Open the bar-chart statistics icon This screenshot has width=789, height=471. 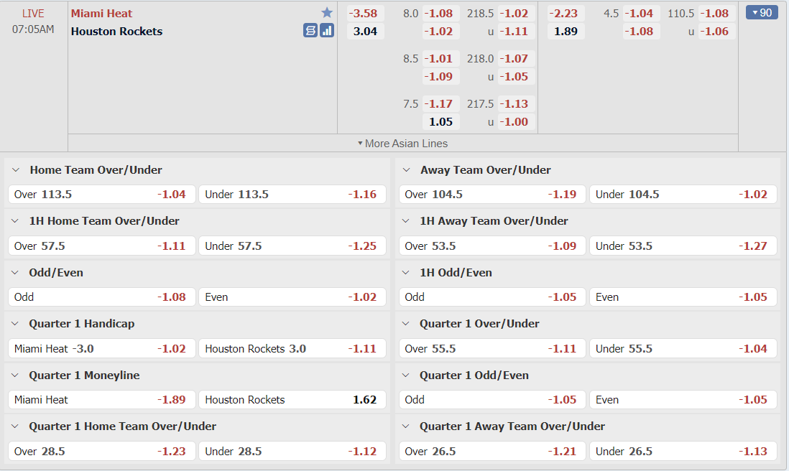pyautogui.click(x=327, y=31)
